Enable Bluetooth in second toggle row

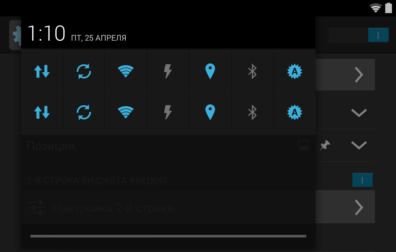(x=252, y=112)
